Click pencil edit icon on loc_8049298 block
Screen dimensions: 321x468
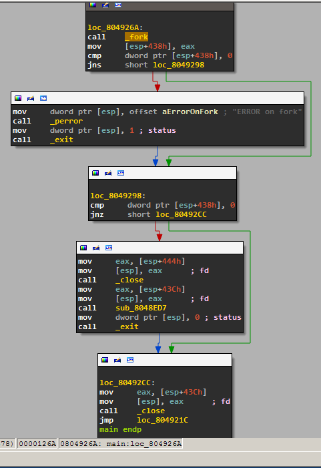[x=108, y=173]
